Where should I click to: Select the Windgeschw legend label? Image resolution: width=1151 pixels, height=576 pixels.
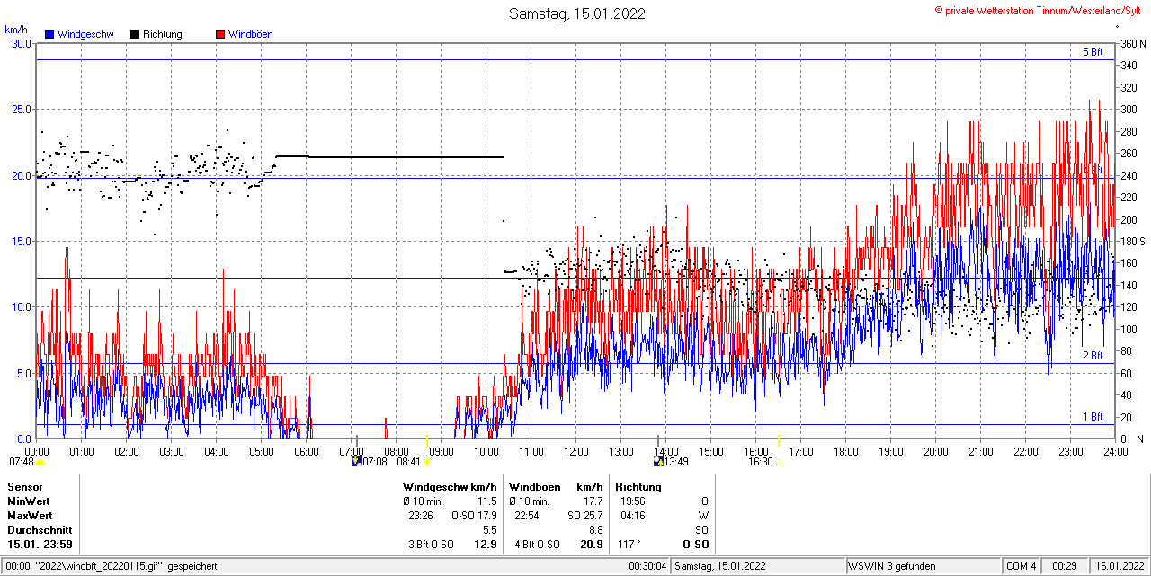coord(85,34)
